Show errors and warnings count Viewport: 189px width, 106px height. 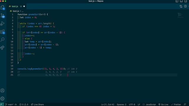(x=24, y=105)
